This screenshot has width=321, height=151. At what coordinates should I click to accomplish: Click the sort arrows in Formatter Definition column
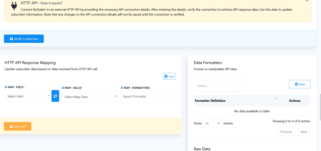point(276,99)
